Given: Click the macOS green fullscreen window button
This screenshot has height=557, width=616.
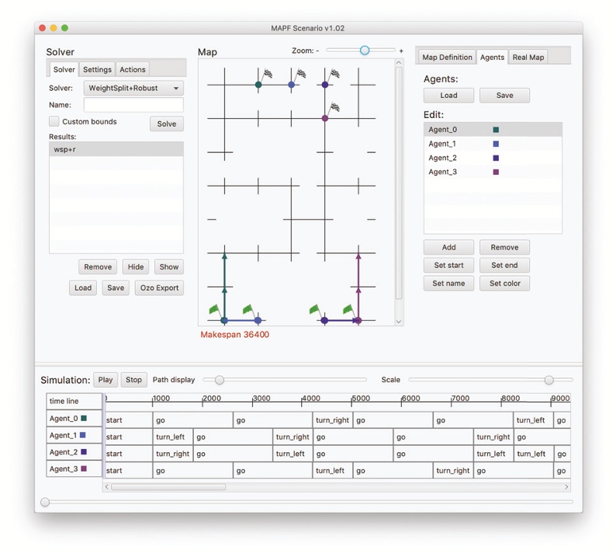Looking at the screenshot, I should (x=65, y=28).
